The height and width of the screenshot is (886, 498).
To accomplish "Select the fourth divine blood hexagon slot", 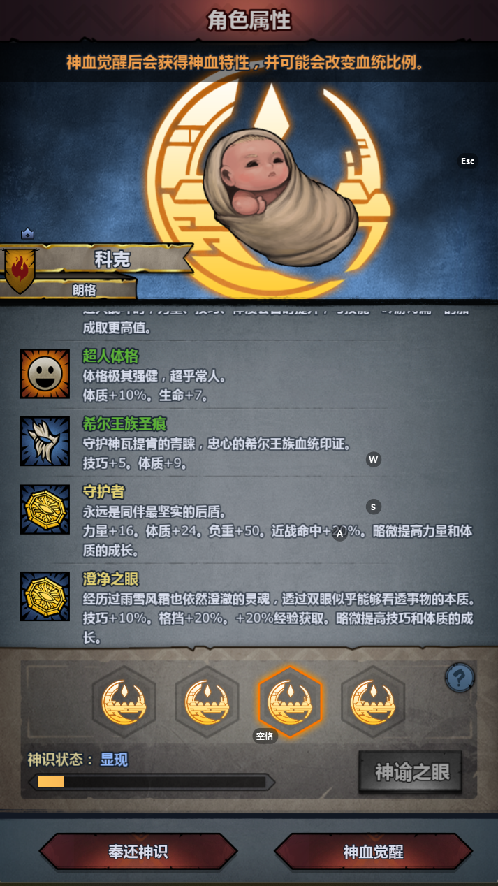I will (373, 702).
